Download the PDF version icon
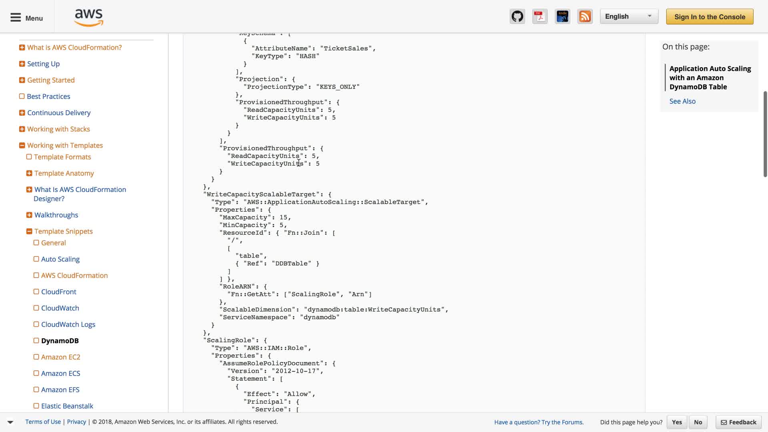 540,17
